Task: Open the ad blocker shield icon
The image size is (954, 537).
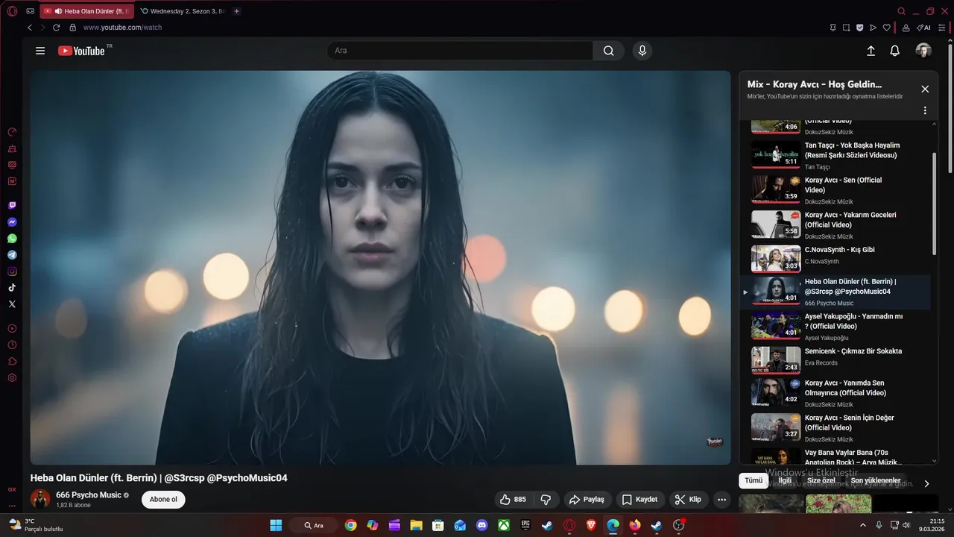Action: pyautogui.click(x=859, y=28)
